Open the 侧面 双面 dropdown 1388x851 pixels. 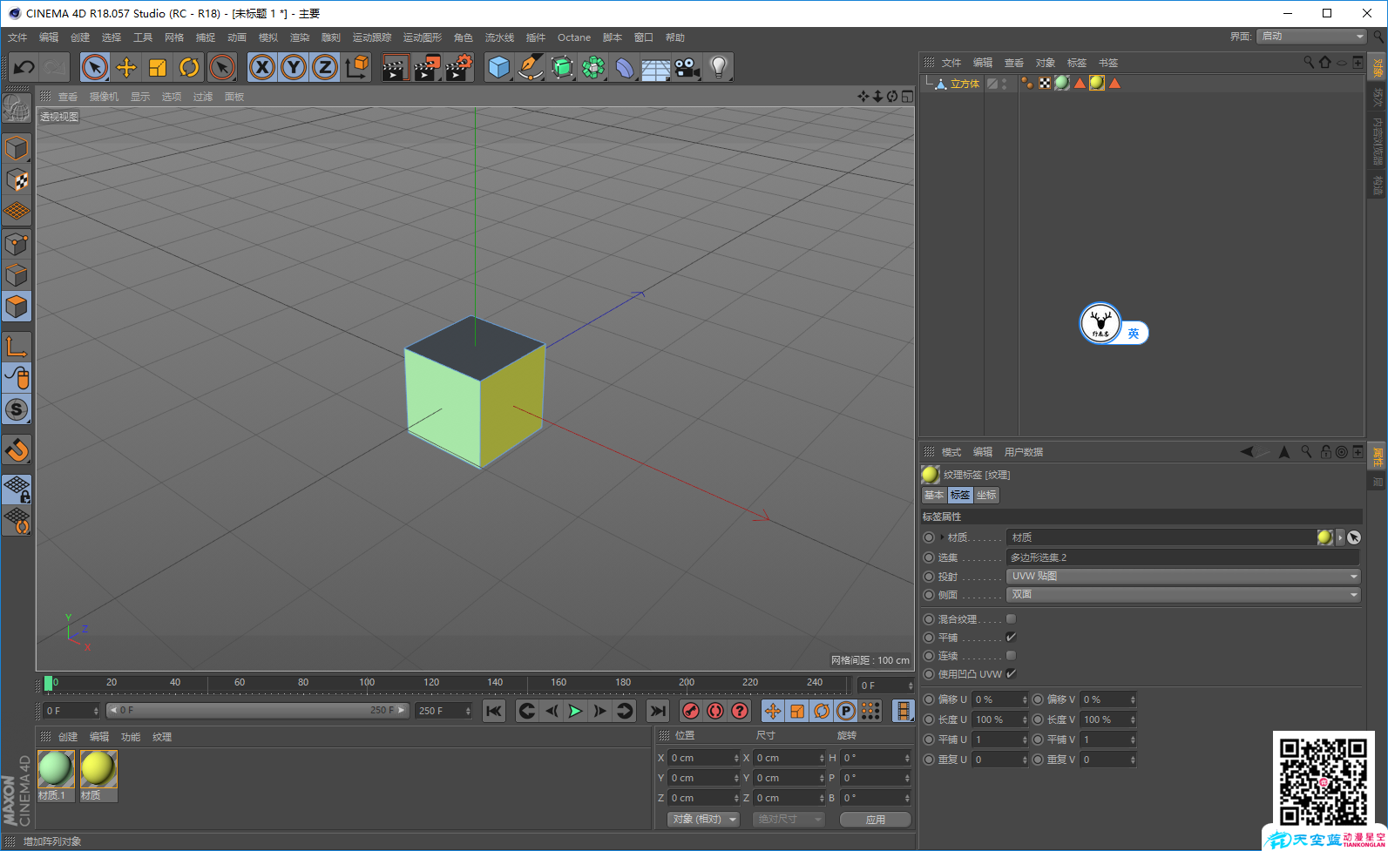coord(1183,594)
